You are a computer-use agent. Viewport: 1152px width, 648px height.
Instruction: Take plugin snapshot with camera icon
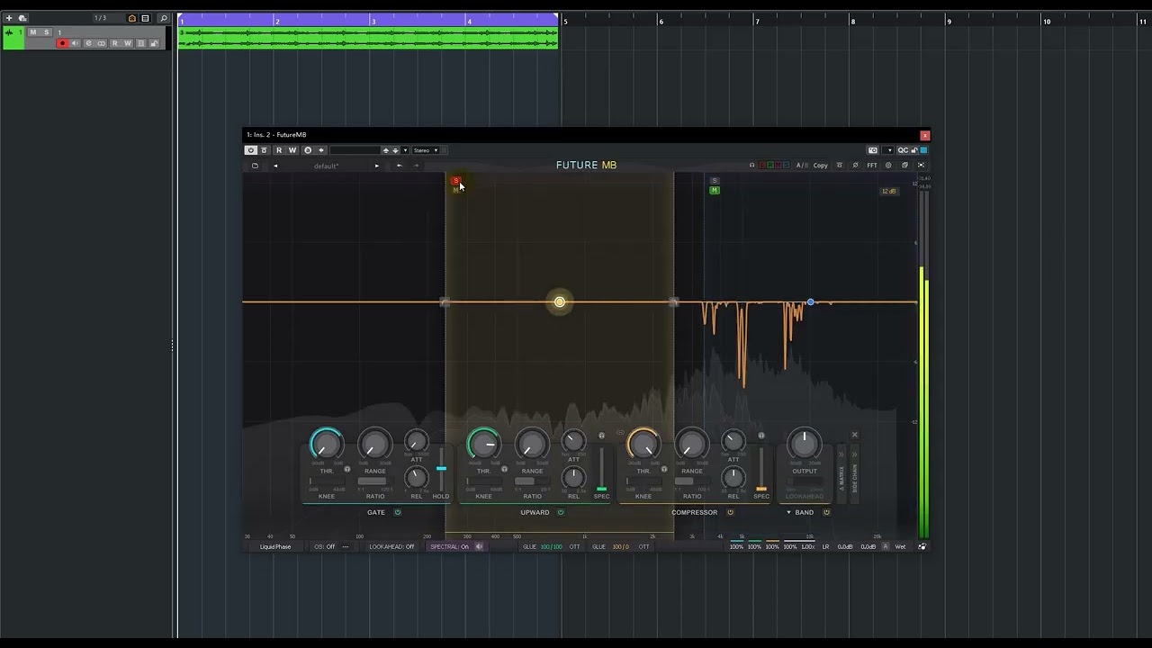[873, 150]
